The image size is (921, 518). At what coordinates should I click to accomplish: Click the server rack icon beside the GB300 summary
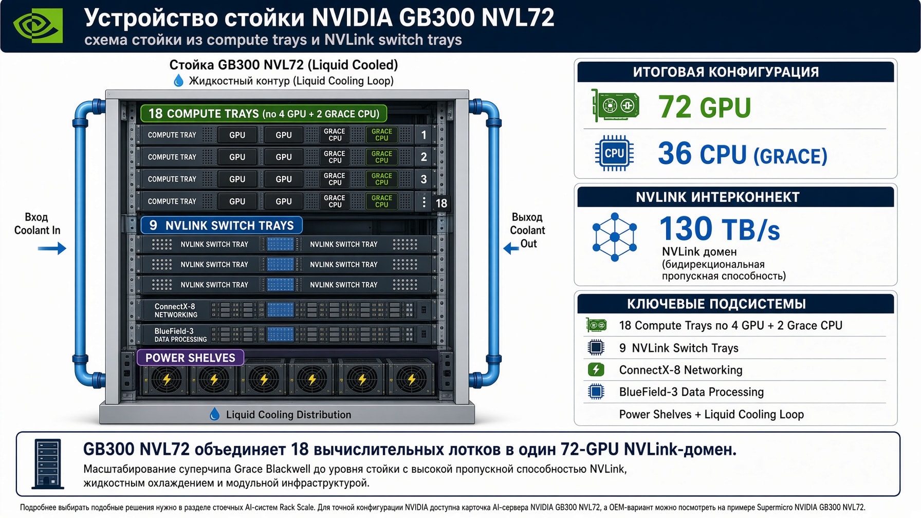(x=48, y=464)
